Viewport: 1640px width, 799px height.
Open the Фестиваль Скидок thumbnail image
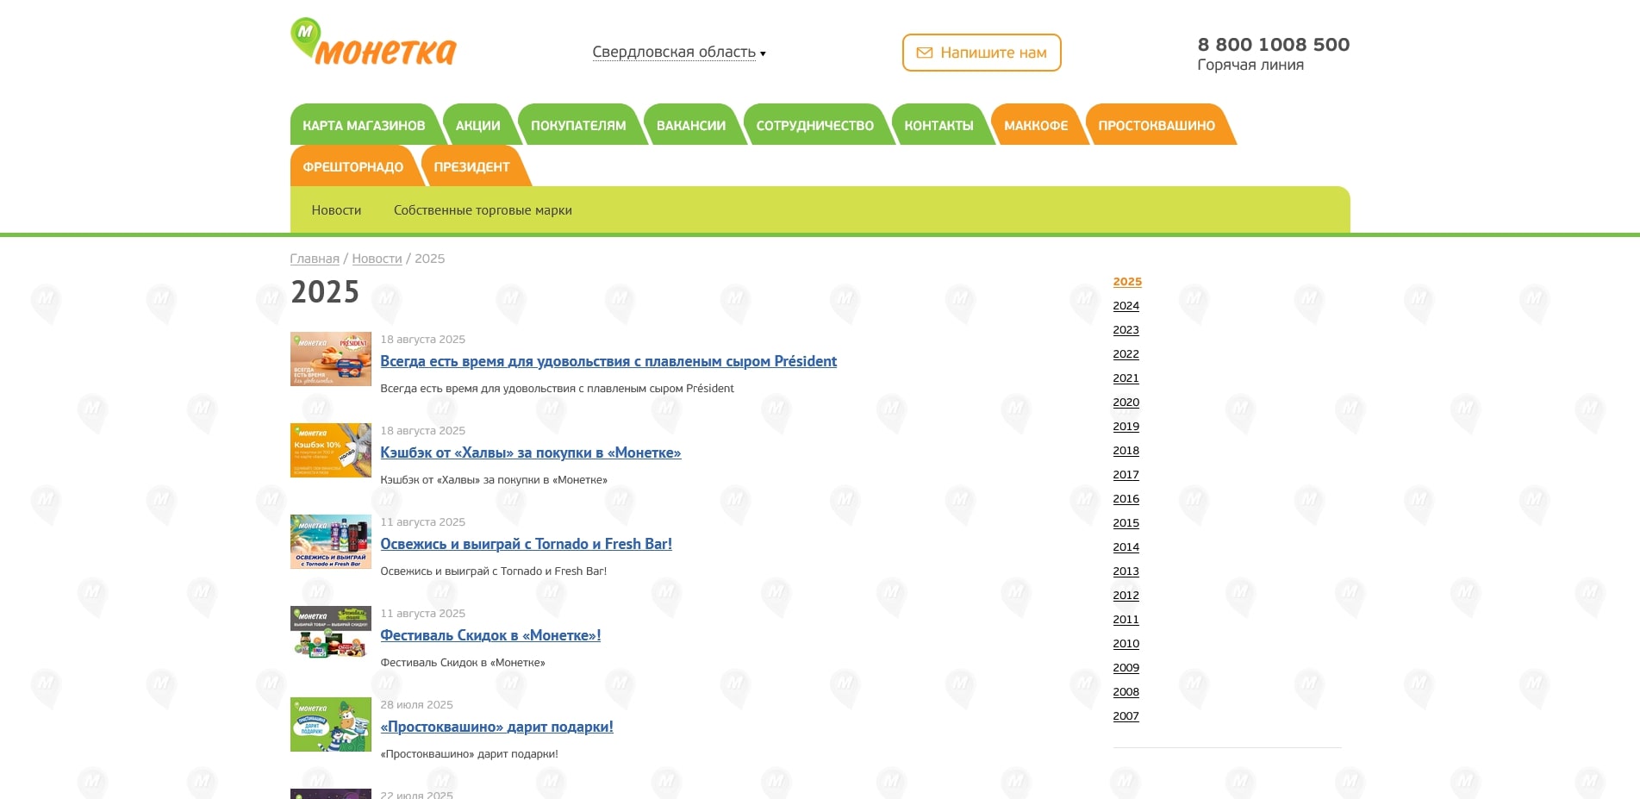click(x=331, y=633)
